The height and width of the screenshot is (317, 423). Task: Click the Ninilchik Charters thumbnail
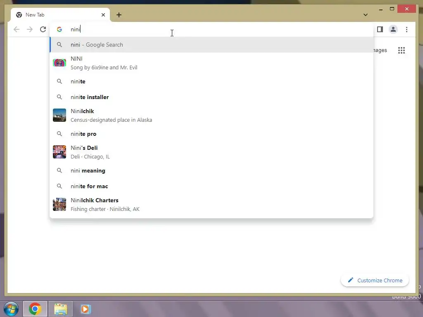tap(59, 204)
